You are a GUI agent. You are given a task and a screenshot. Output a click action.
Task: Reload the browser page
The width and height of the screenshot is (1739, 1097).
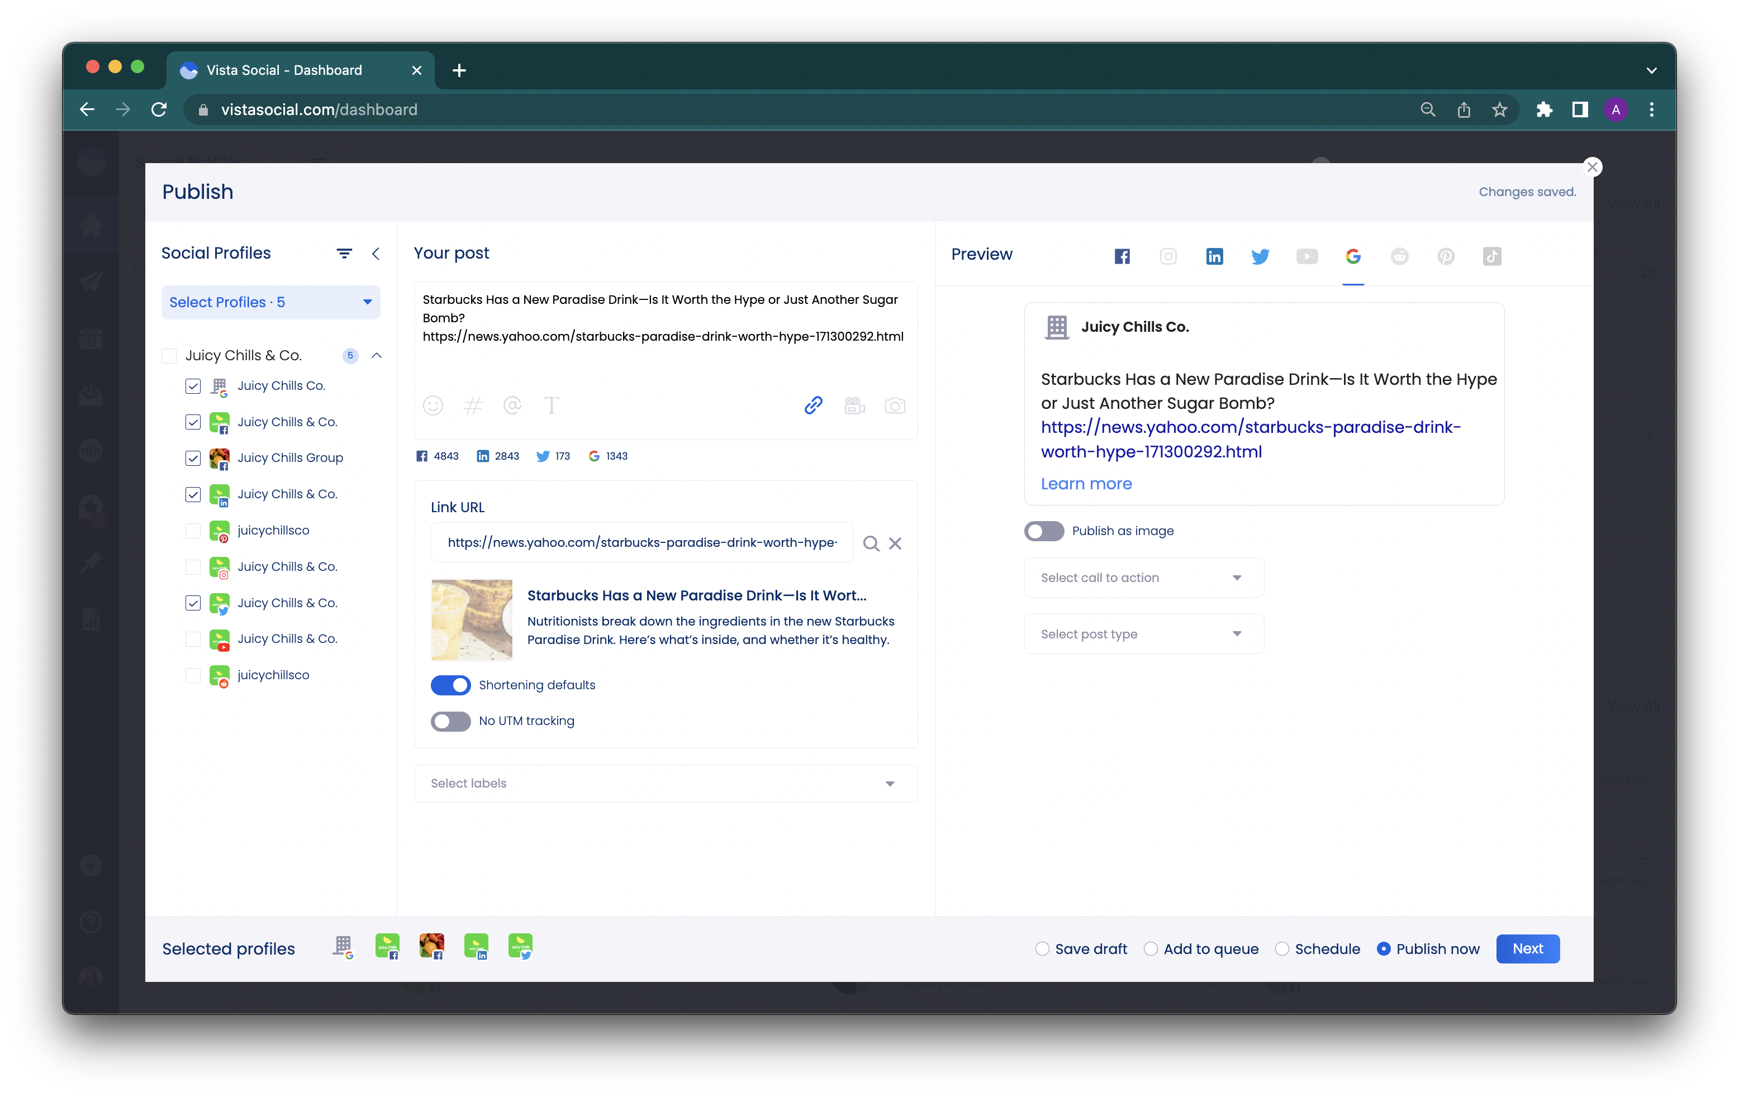pos(159,109)
